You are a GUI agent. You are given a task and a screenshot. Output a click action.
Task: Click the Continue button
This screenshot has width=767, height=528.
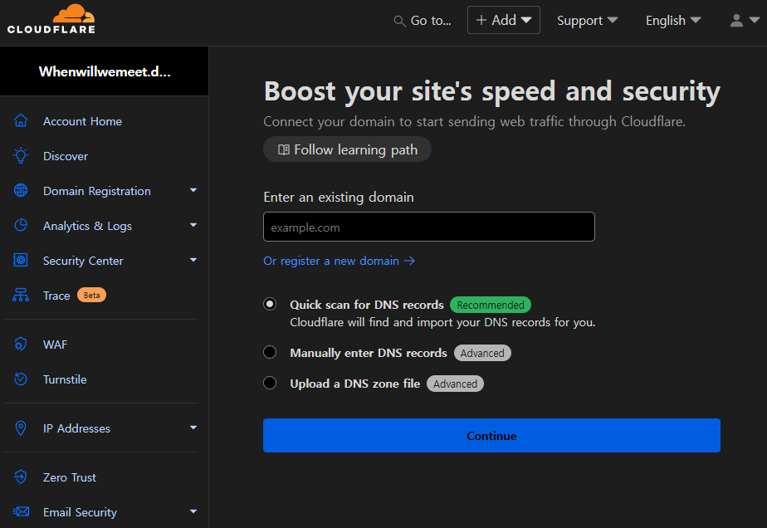(491, 435)
